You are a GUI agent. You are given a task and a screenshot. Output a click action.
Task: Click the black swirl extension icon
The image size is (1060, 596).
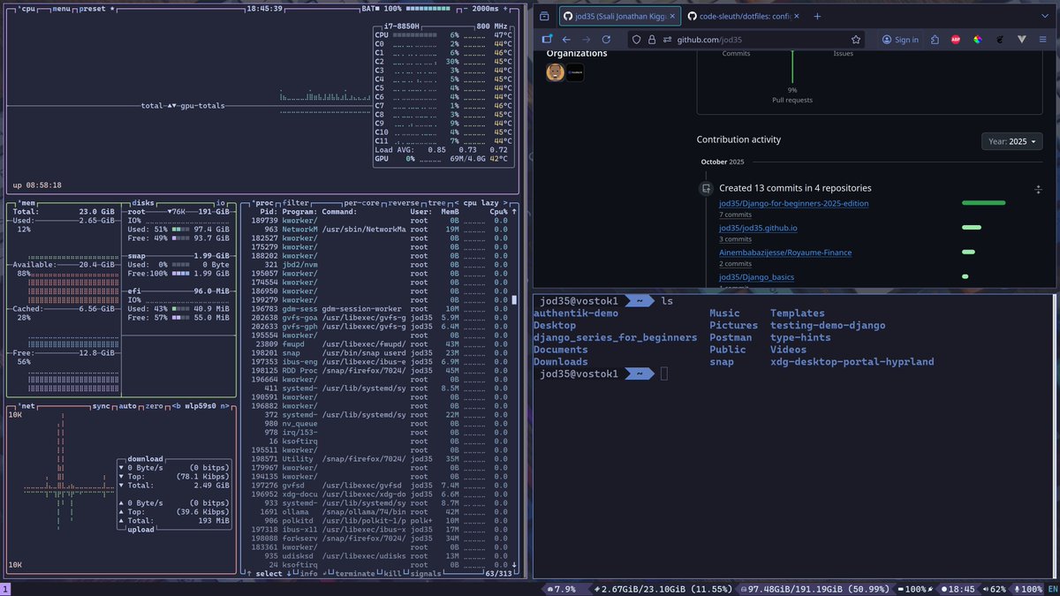point(1000,39)
